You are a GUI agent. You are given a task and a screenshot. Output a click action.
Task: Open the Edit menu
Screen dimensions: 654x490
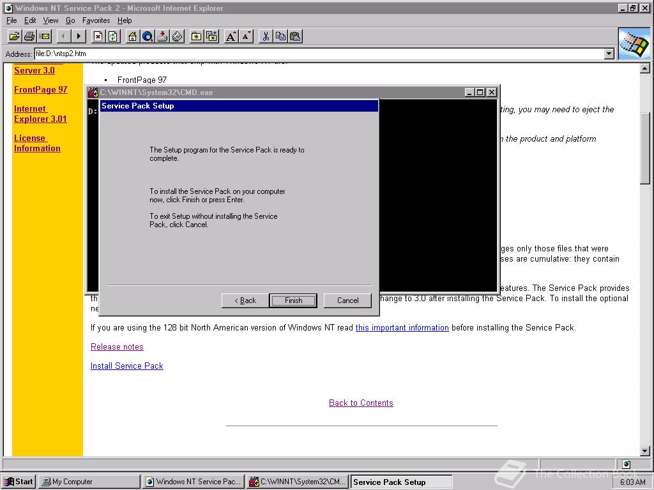(x=29, y=20)
